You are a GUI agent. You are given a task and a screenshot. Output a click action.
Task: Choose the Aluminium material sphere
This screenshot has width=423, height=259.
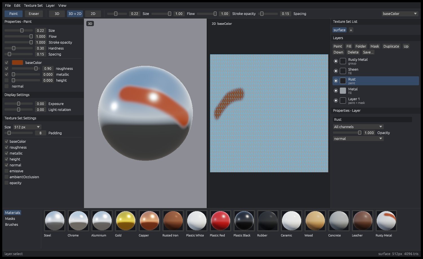click(x=102, y=221)
